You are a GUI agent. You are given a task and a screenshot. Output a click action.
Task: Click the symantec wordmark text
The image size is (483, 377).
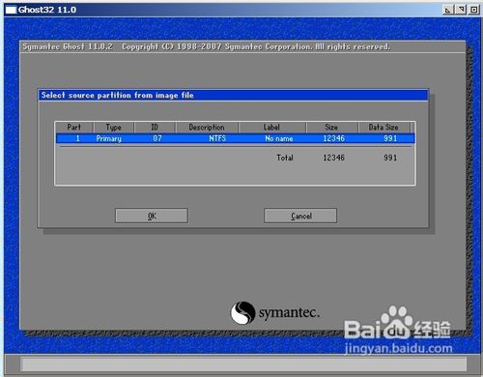coord(289,312)
